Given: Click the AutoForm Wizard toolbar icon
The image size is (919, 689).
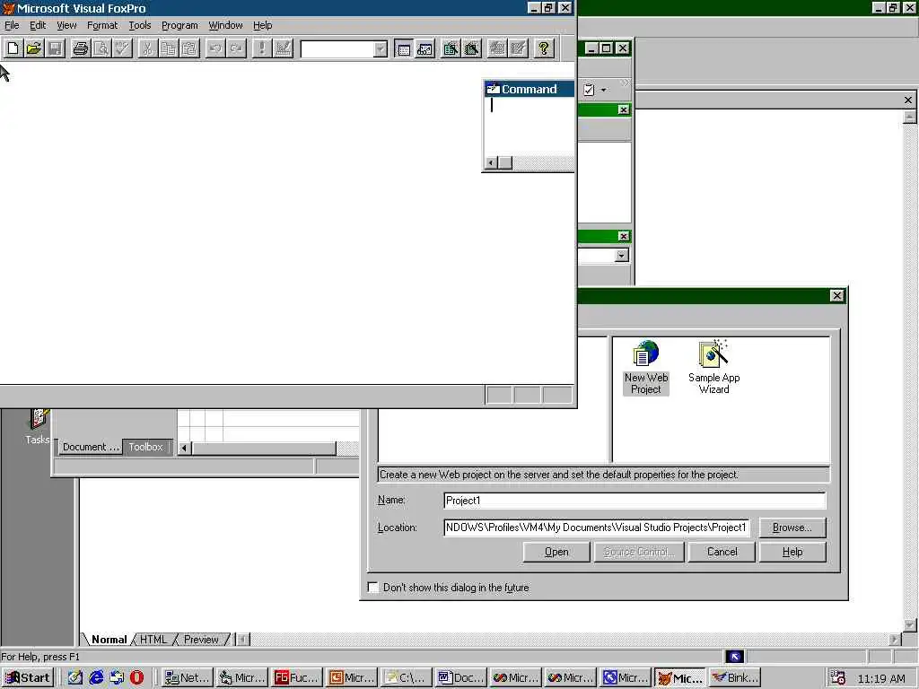Looking at the screenshot, I should click(x=497, y=48).
